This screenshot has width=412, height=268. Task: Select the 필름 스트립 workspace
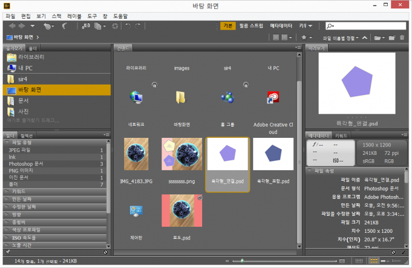pyautogui.click(x=252, y=26)
